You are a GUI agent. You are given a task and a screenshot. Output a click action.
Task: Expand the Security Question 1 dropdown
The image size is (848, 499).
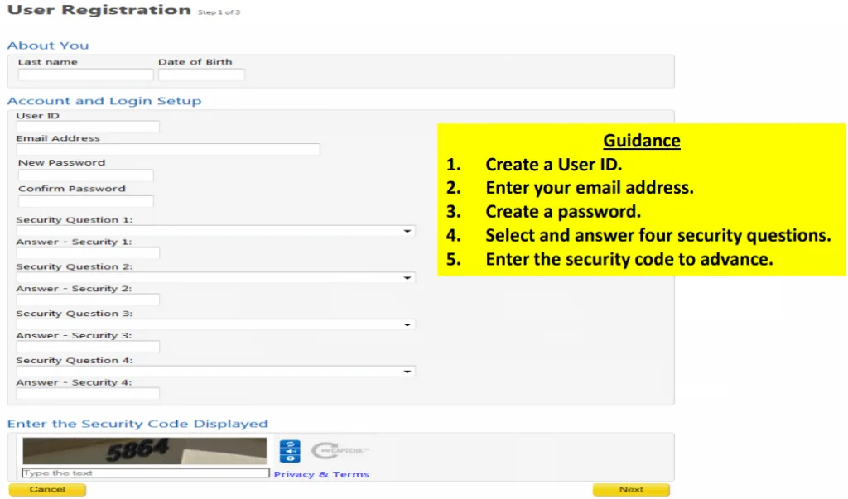[215, 231]
